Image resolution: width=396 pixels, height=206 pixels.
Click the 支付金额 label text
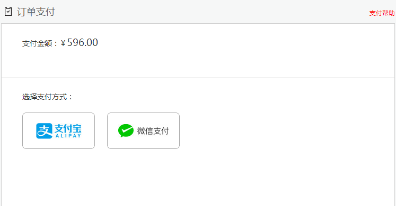point(37,43)
